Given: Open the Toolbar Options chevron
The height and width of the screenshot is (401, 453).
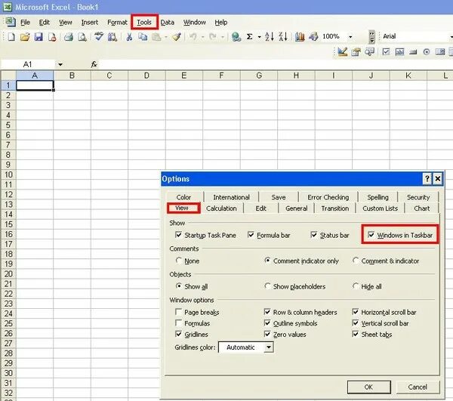Looking at the screenshot, I should [x=371, y=37].
